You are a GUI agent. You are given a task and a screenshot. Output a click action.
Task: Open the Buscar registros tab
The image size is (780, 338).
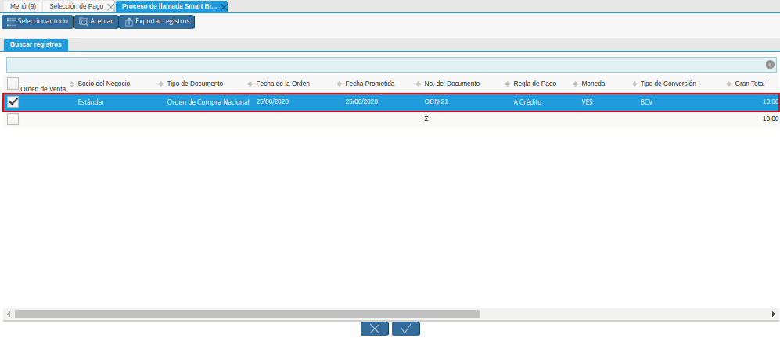point(36,44)
